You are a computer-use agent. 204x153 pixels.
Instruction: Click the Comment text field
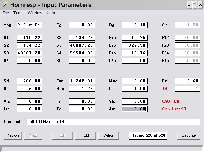point(113,122)
